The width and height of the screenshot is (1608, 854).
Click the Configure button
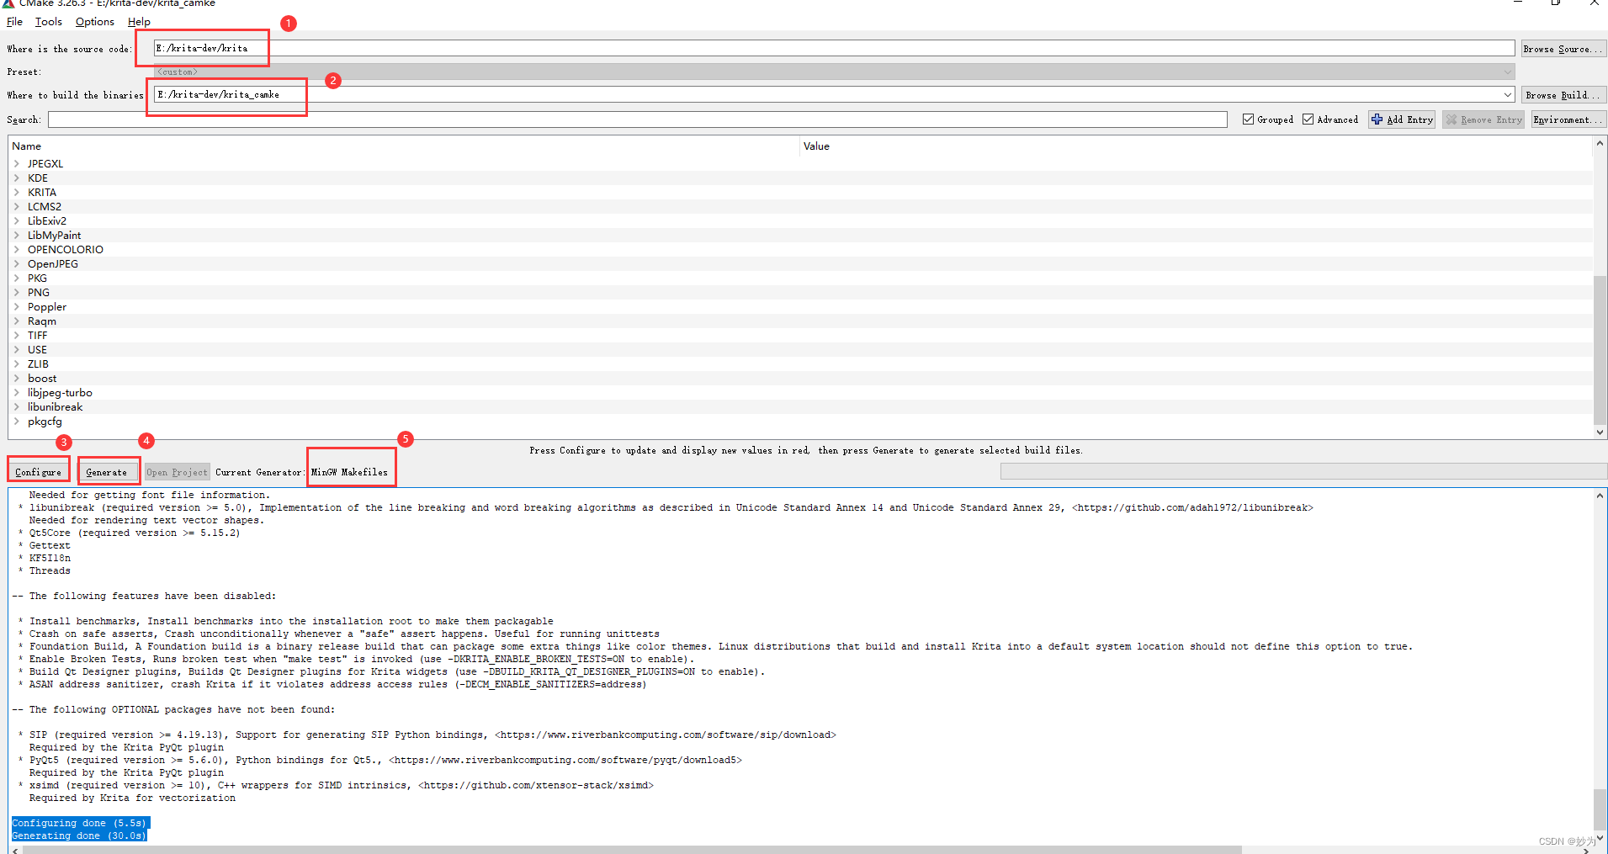tap(38, 472)
